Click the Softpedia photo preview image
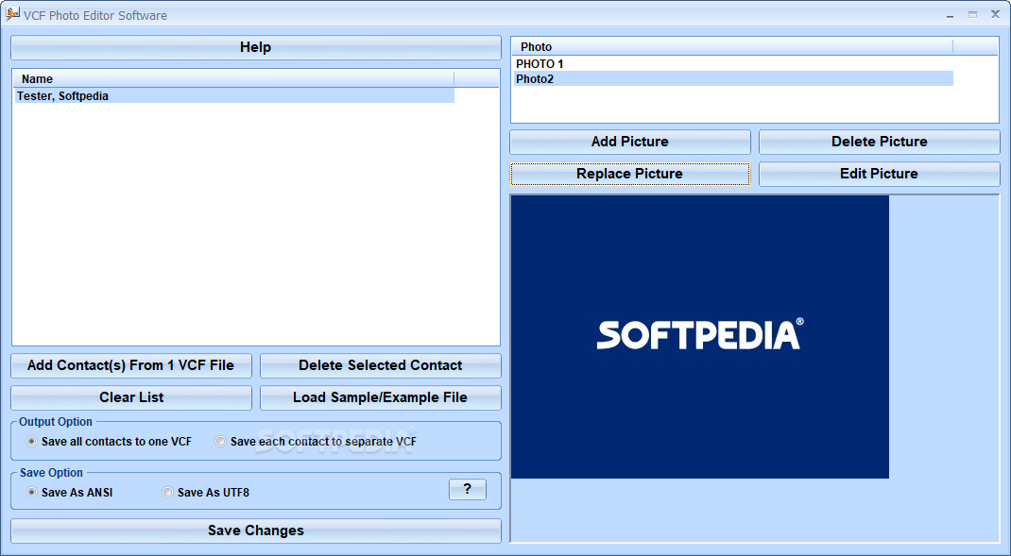1011x556 pixels. tap(699, 337)
